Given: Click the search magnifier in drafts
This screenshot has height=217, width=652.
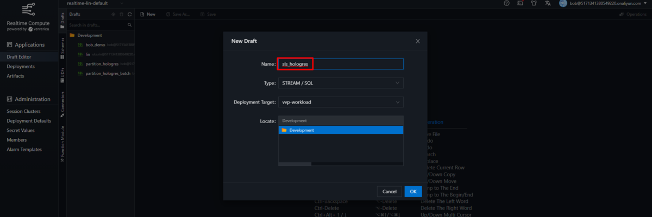Looking at the screenshot, I should point(129,25).
